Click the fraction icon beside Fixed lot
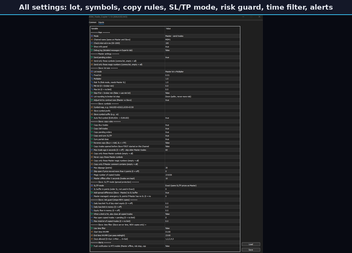This screenshot has width=352, height=253. tap(92, 75)
